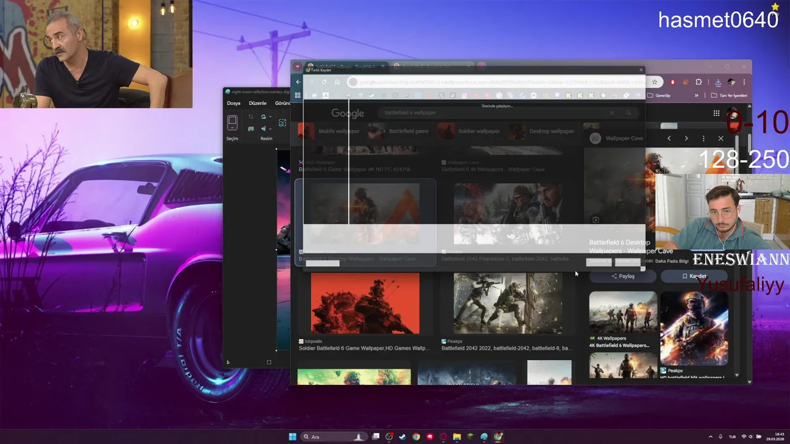Open the preview panel's three-dot options
Viewport: 790px width, 444px height.
tap(704, 139)
